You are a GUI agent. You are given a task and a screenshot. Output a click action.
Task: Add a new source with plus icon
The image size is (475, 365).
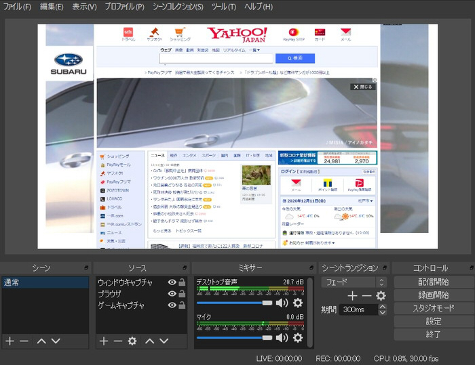(104, 341)
